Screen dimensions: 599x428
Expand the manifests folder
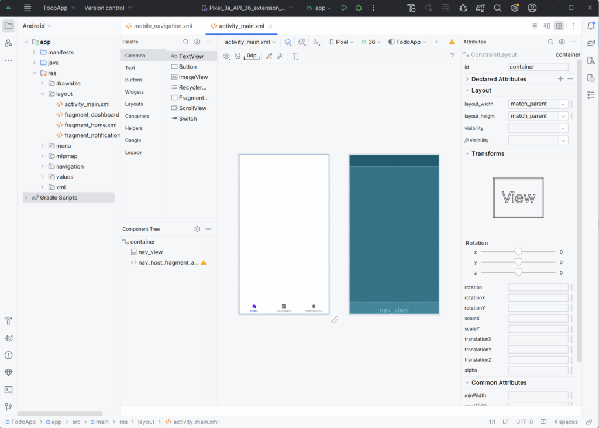click(34, 52)
